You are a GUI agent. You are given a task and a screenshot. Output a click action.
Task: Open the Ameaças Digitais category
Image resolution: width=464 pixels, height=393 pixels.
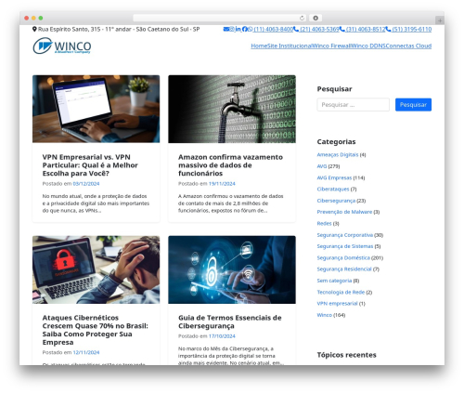(x=338, y=154)
